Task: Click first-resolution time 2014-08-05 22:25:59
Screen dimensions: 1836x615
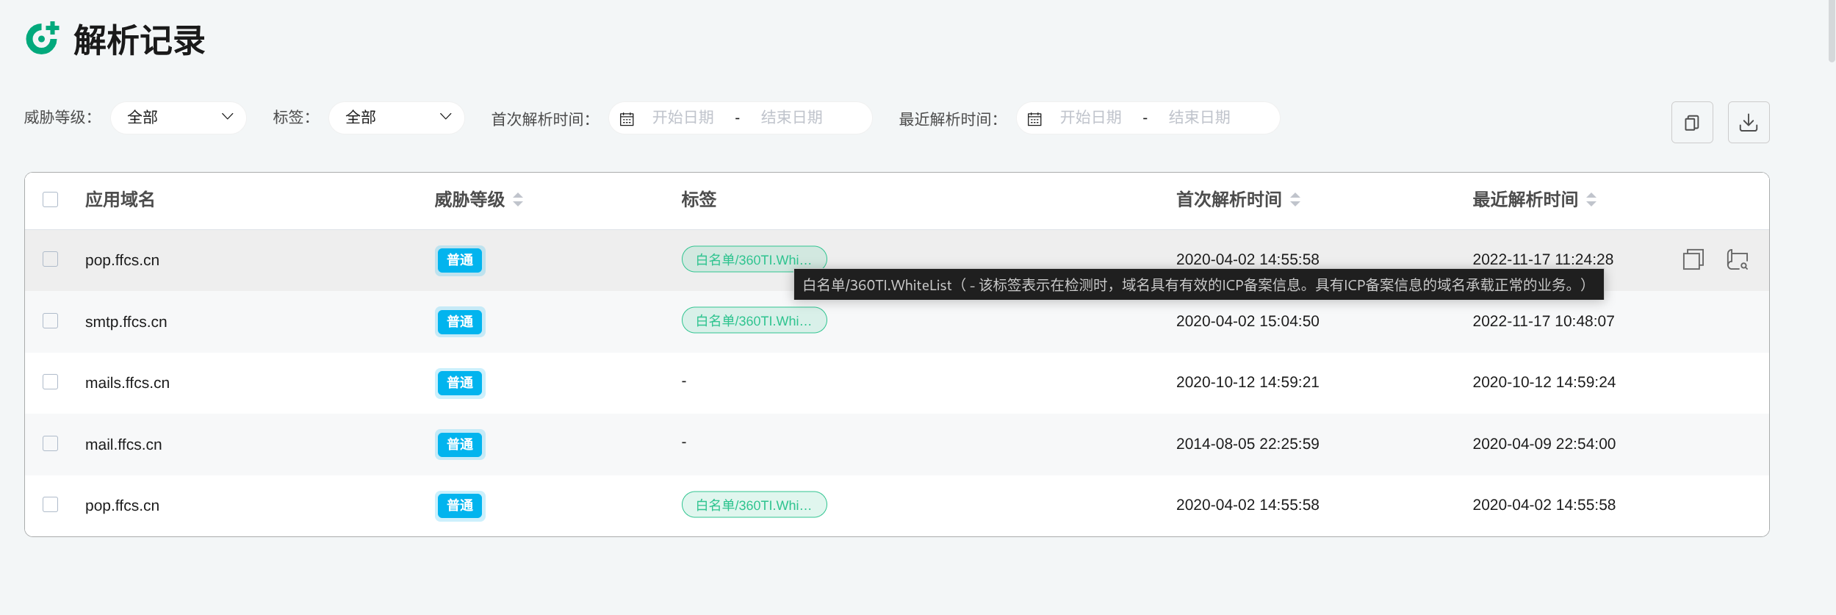Action: [1248, 444]
